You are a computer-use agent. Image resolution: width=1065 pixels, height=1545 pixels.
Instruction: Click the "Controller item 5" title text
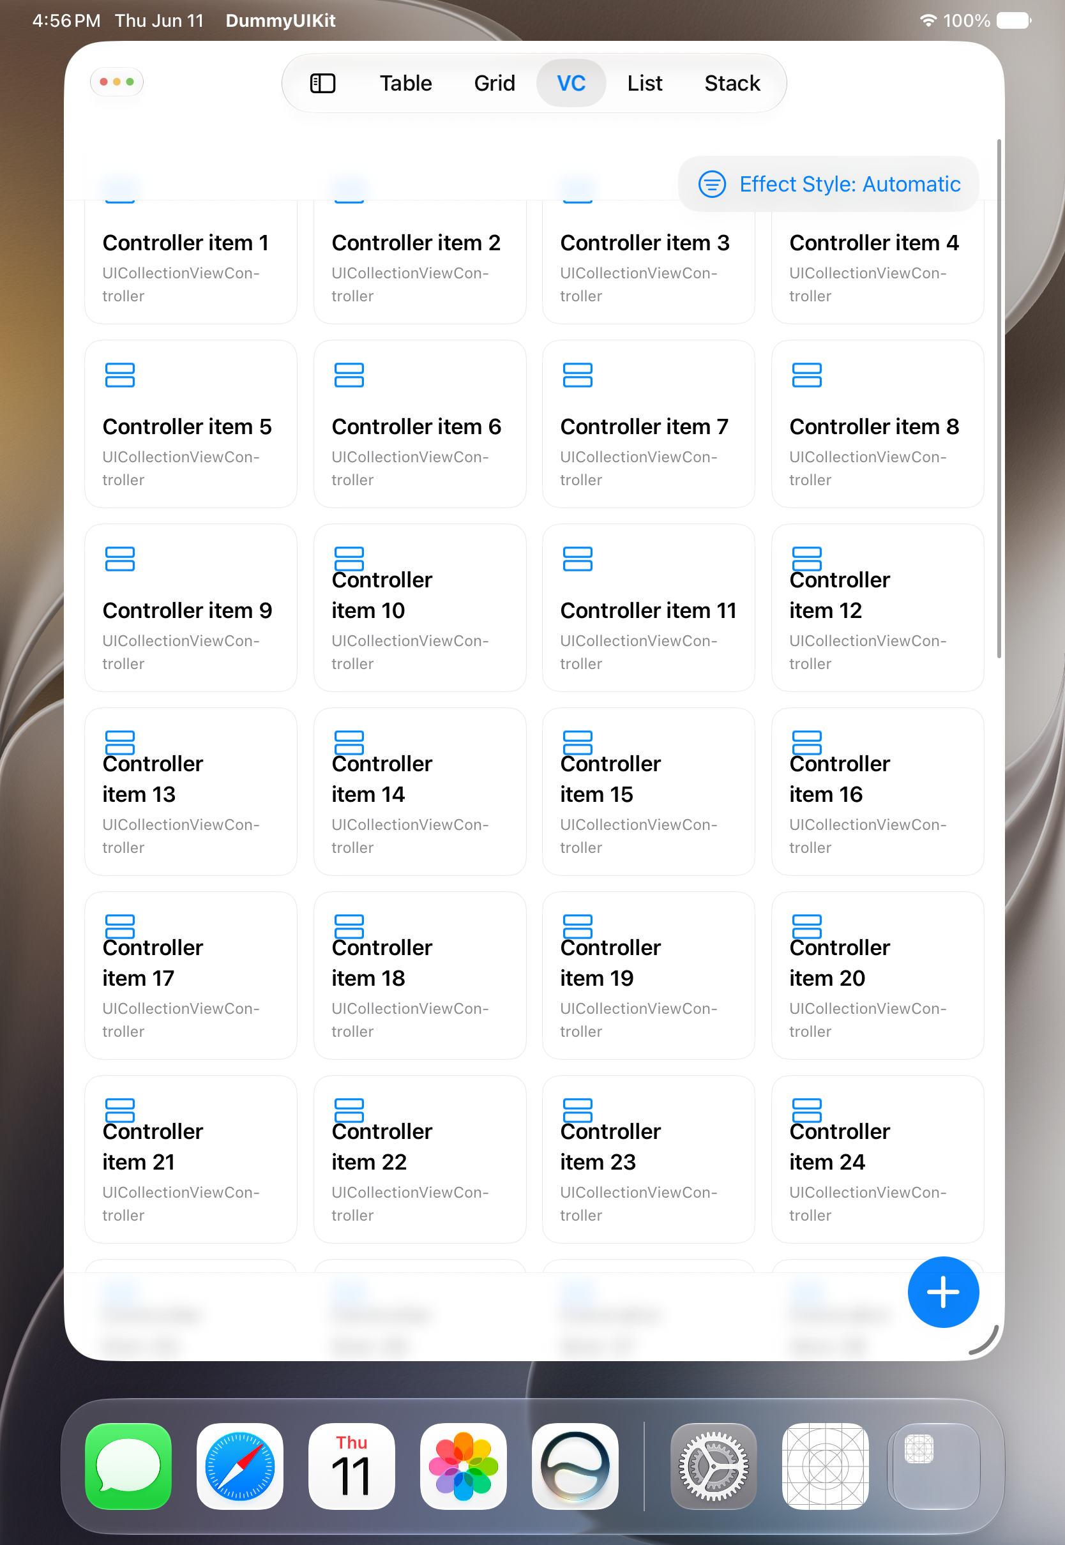pyautogui.click(x=187, y=427)
